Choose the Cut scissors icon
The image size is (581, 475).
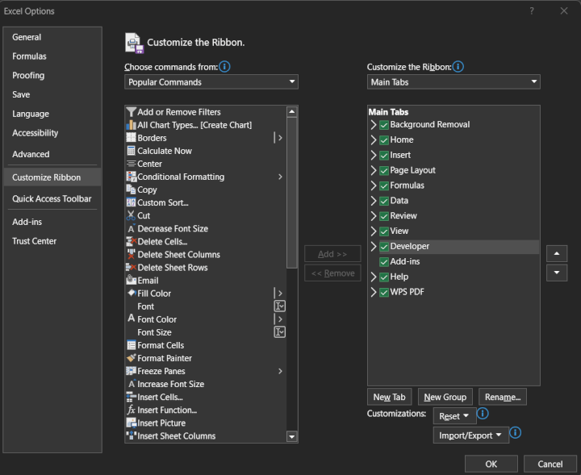click(131, 215)
